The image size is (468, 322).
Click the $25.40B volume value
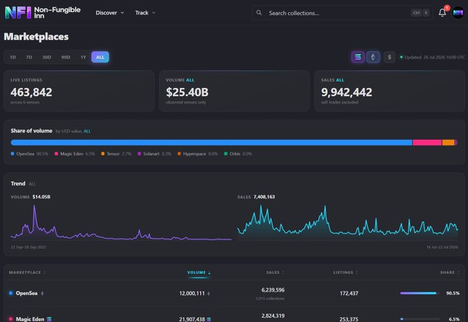tap(187, 92)
